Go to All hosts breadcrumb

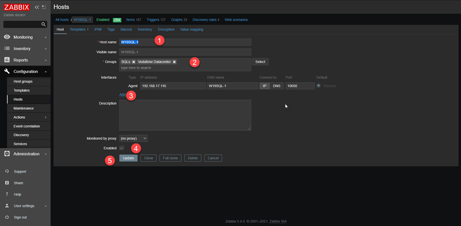62,19
